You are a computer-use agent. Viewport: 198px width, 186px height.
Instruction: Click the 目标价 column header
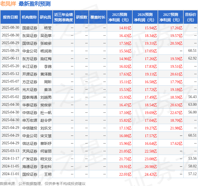click(191, 17)
